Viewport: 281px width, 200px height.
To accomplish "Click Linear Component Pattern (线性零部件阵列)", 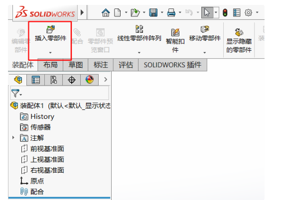I will (x=139, y=34).
